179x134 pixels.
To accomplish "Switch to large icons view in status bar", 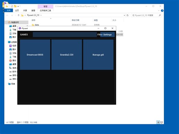I will pos(161,122).
